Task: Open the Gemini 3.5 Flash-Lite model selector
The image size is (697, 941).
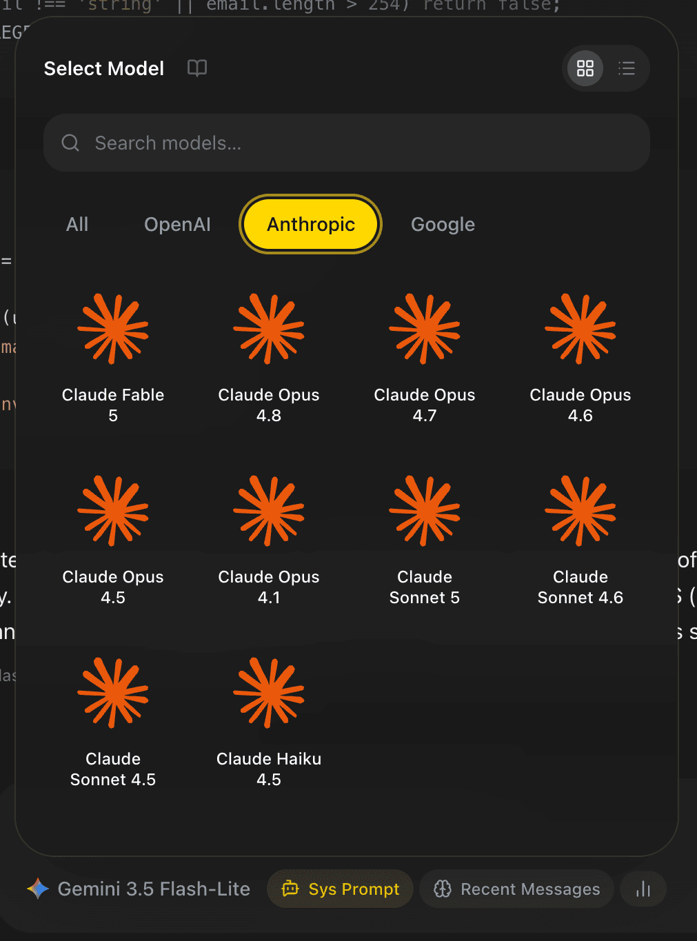Action: pyautogui.click(x=139, y=889)
